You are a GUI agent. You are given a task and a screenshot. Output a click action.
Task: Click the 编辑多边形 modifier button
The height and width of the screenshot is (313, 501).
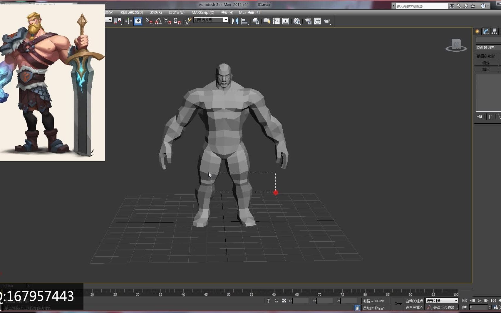pyautogui.click(x=486, y=56)
